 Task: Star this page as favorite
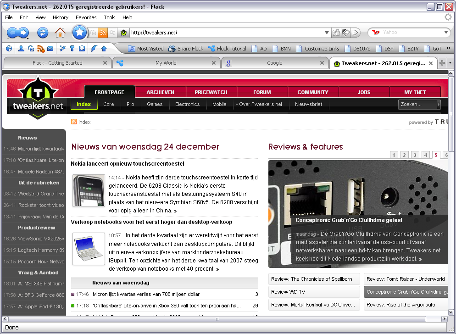coord(79,32)
